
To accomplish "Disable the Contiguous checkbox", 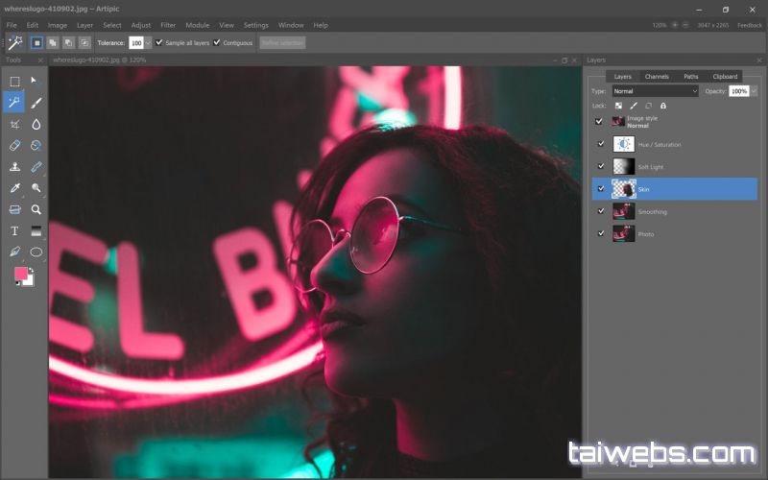I will tap(217, 43).
